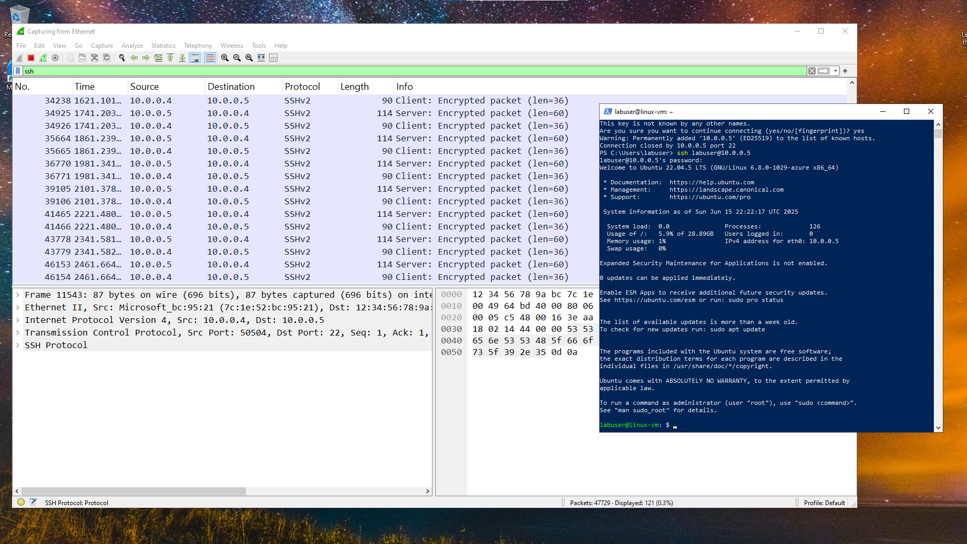Viewport: 967px width, 544px height.
Task: Sort packets by the Protocol column header
Action: 310,87
